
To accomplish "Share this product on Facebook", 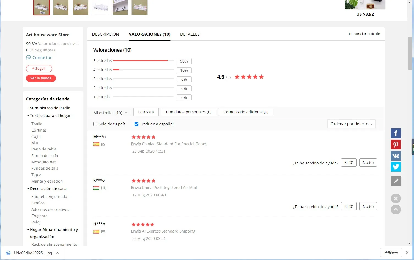I will (396, 133).
